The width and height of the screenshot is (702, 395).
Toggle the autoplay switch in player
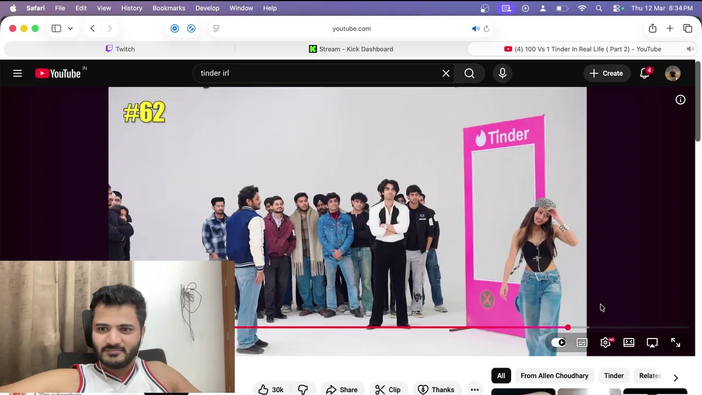(x=558, y=342)
